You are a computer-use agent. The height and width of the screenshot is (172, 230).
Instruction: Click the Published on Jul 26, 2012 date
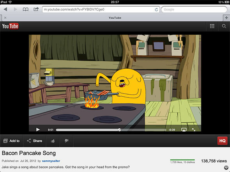tap(19, 161)
